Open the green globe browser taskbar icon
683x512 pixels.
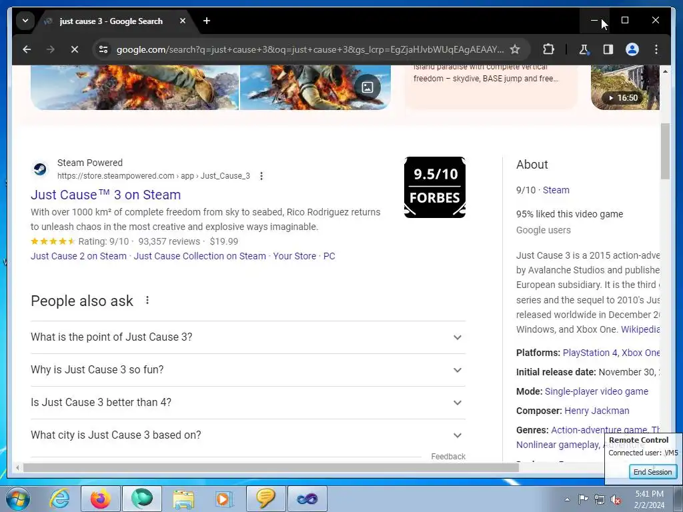(142, 499)
